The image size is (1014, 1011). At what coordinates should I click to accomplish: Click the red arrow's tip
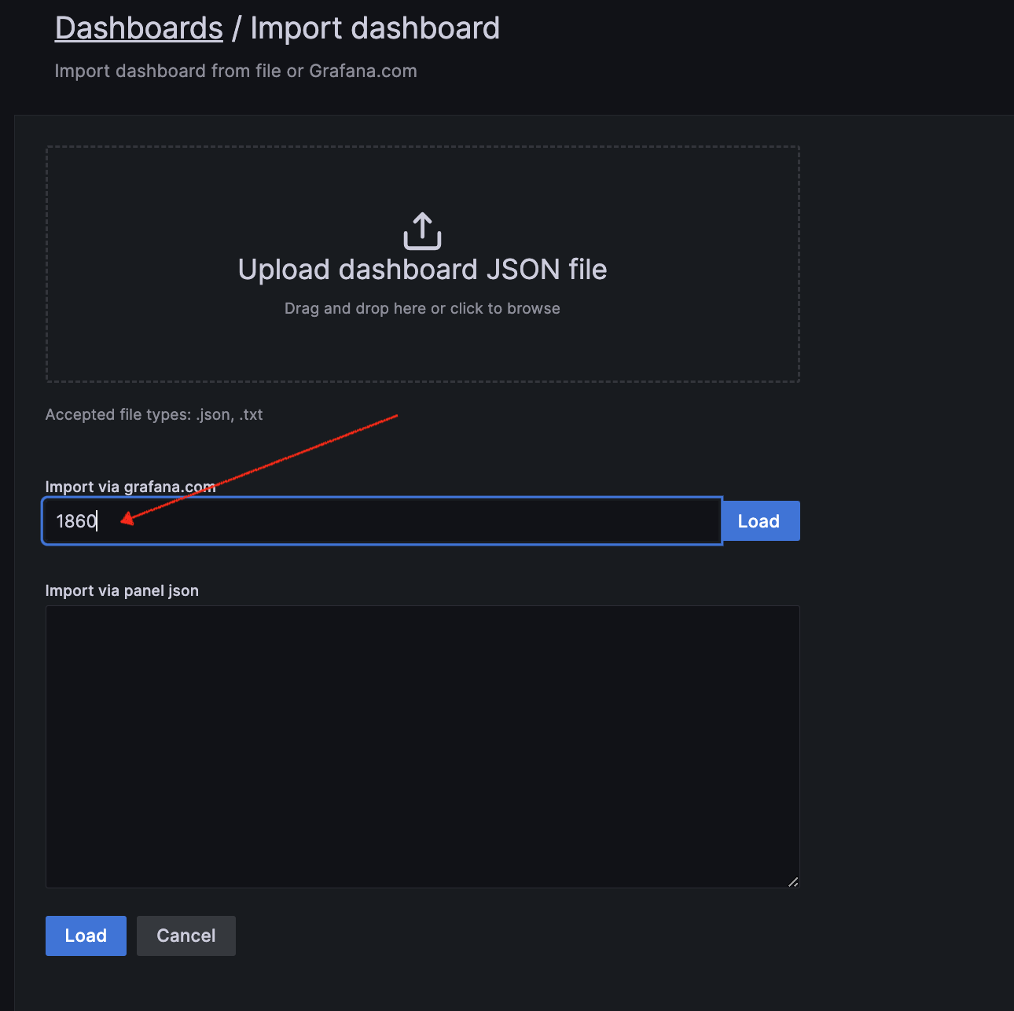(x=123, y=520)
